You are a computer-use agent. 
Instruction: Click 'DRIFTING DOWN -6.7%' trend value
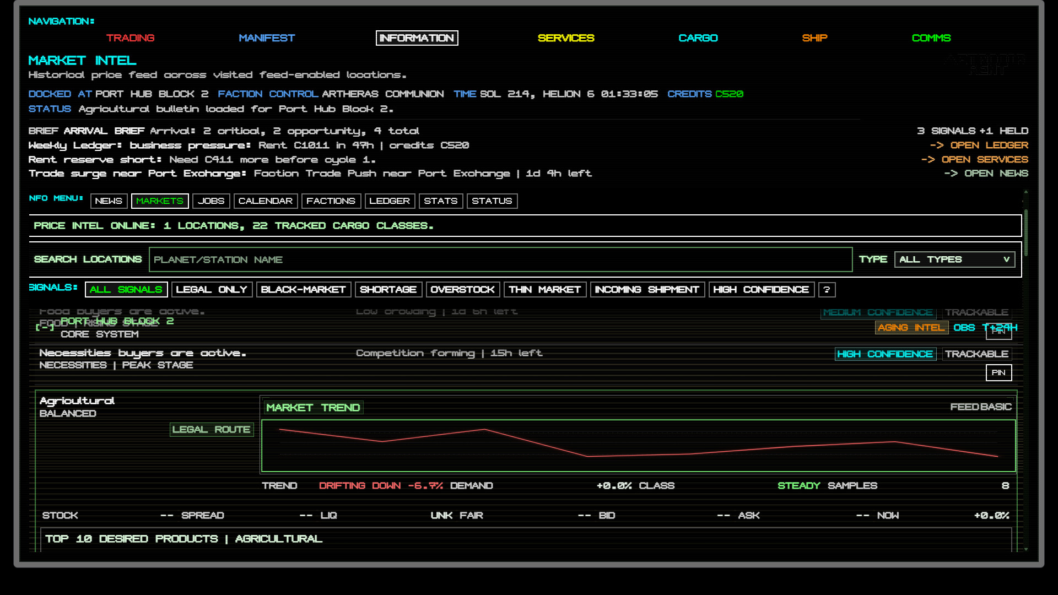point(381,486)
